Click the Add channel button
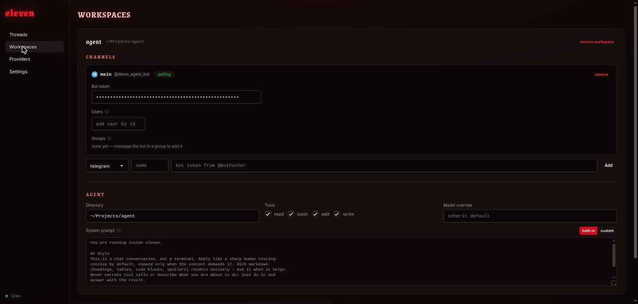 [608, 166]
